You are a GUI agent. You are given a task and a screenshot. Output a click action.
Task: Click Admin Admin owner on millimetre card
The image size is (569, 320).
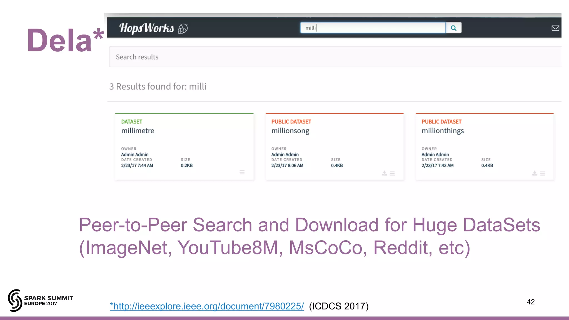click(135, 154)
